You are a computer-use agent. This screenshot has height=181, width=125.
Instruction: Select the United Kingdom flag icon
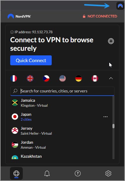click(30, 78)
